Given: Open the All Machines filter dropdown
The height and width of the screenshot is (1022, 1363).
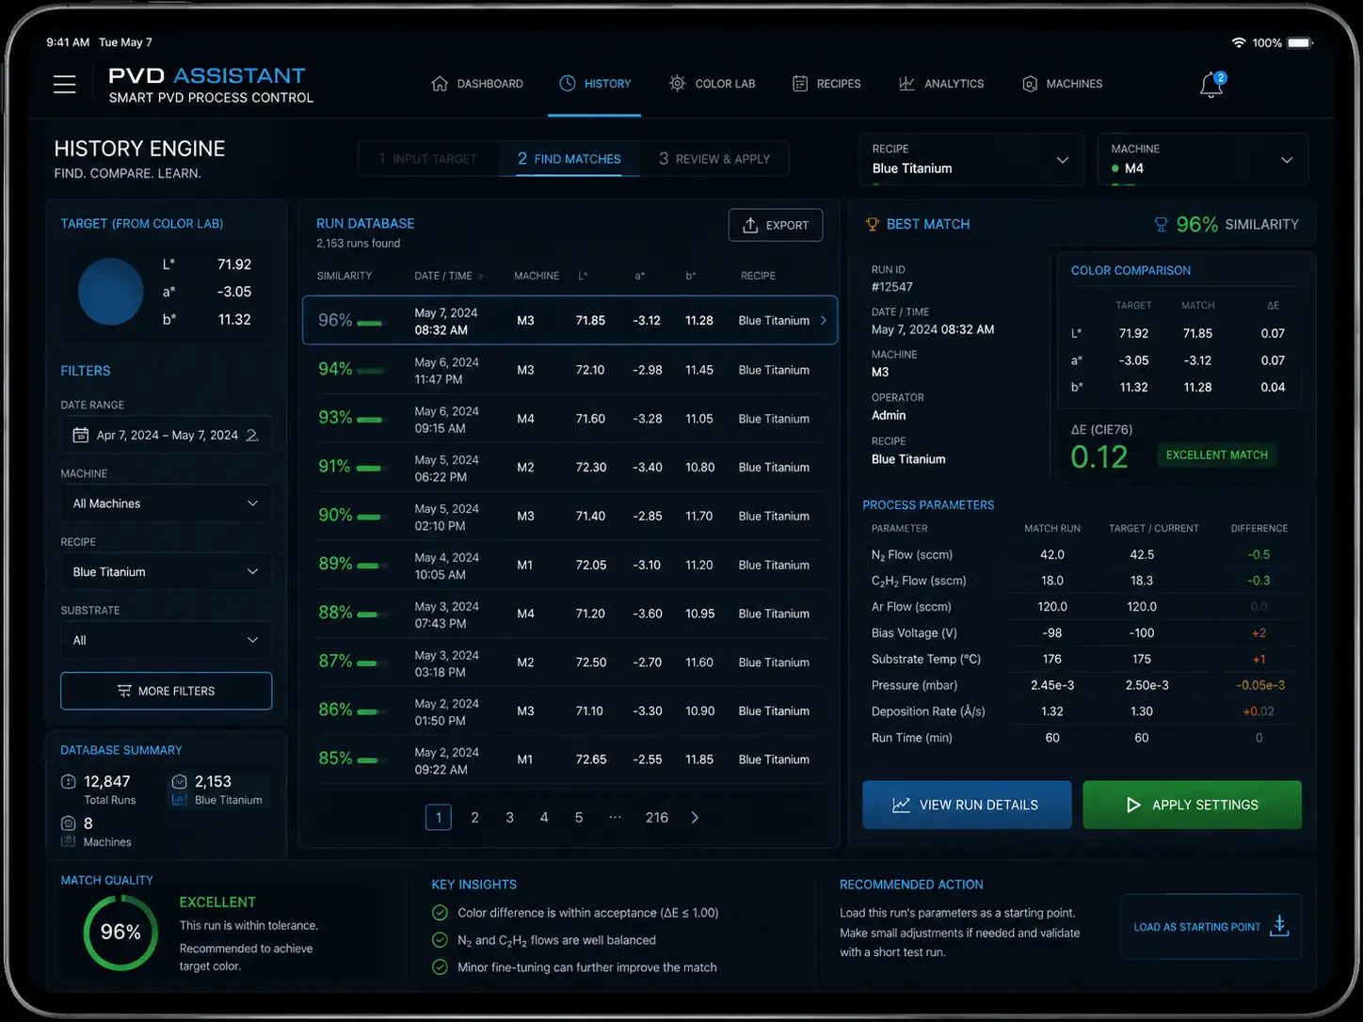Looking at the screenshot, I should point(166,503).
